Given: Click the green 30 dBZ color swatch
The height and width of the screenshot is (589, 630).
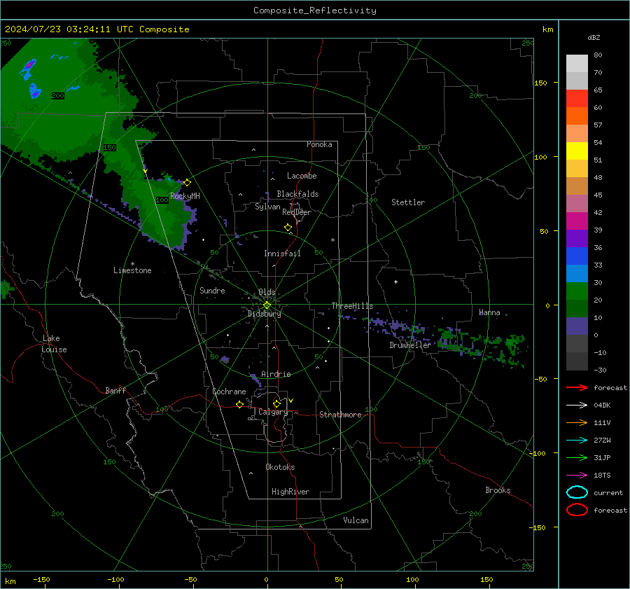Looking at the screenshot, I should click(577, 291).
